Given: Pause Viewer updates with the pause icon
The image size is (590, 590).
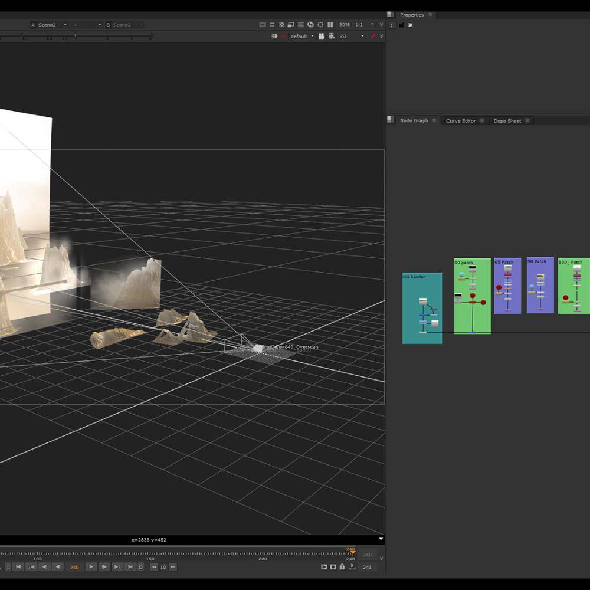Looking at the screenshot, I should pyautogui.click(x=330, y=24).
